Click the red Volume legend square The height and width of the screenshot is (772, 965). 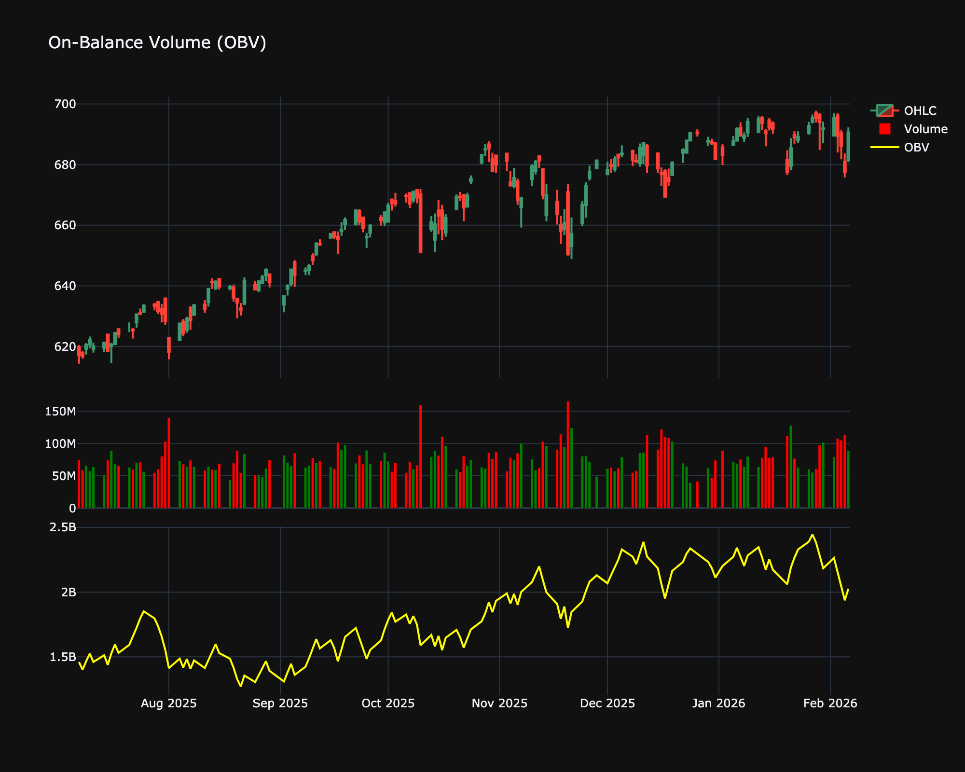pyautogui.click(x=885, y=129)
